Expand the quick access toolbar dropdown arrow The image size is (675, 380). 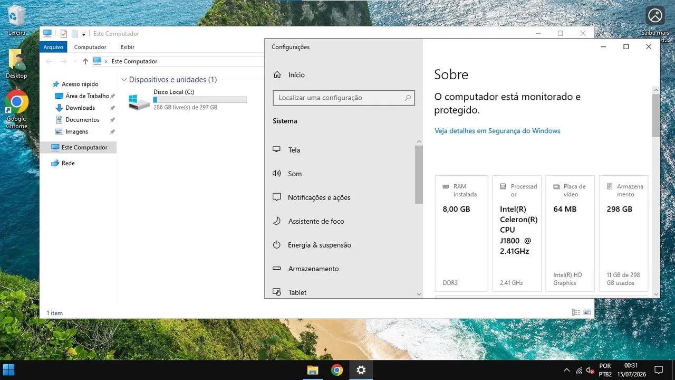[83, 34]
